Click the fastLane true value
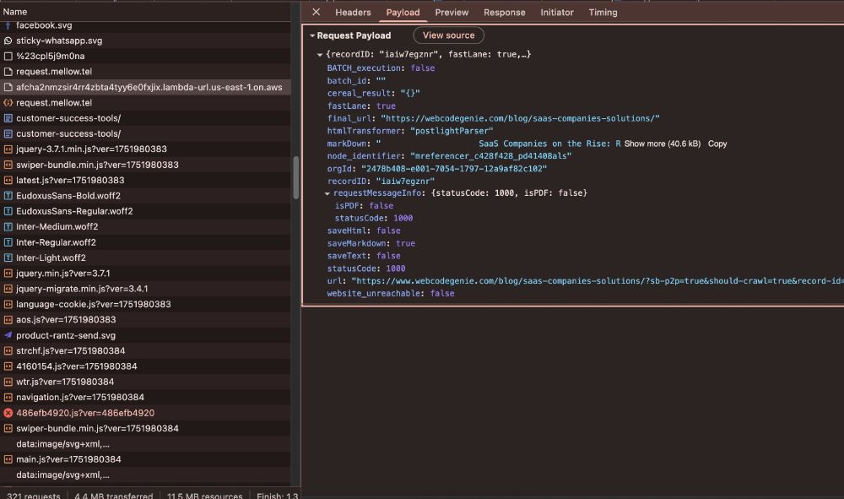 (x=386, y=106)
